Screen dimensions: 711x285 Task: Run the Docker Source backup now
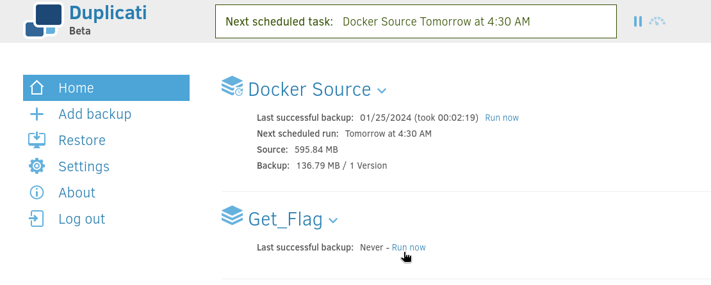click(x=502, y=118)
